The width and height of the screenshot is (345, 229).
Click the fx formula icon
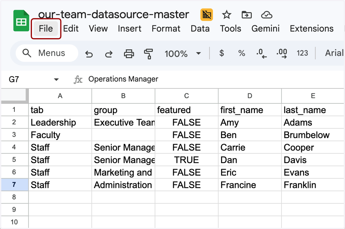click(78, 79)
